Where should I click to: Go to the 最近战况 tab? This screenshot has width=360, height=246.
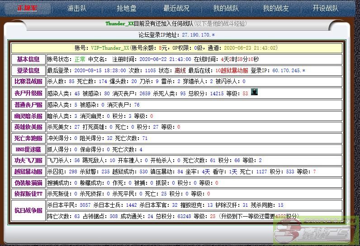(x=176, y=8)
